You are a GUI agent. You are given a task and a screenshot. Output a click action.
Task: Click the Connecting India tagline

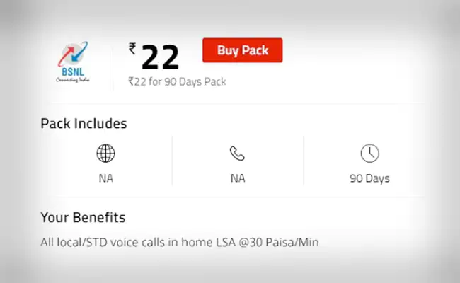(x=73, y=80)
